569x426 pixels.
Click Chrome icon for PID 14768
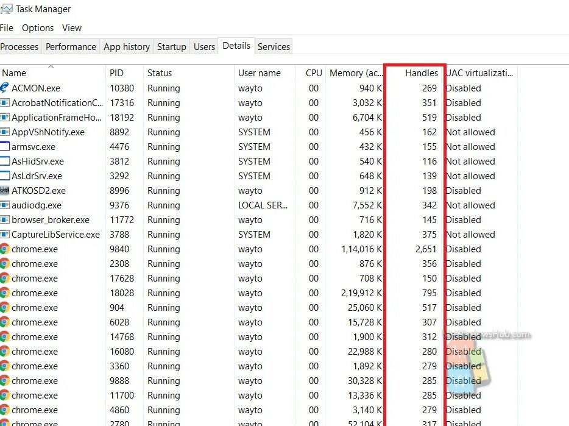5,336
